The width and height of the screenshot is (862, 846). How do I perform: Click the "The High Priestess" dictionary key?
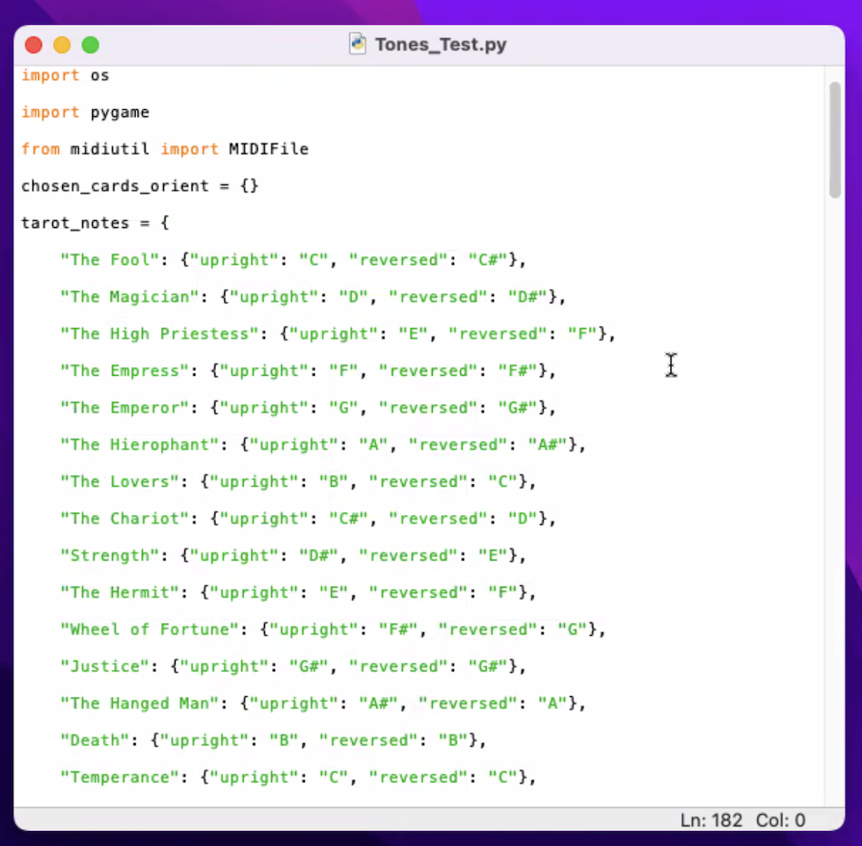point(160,333)
